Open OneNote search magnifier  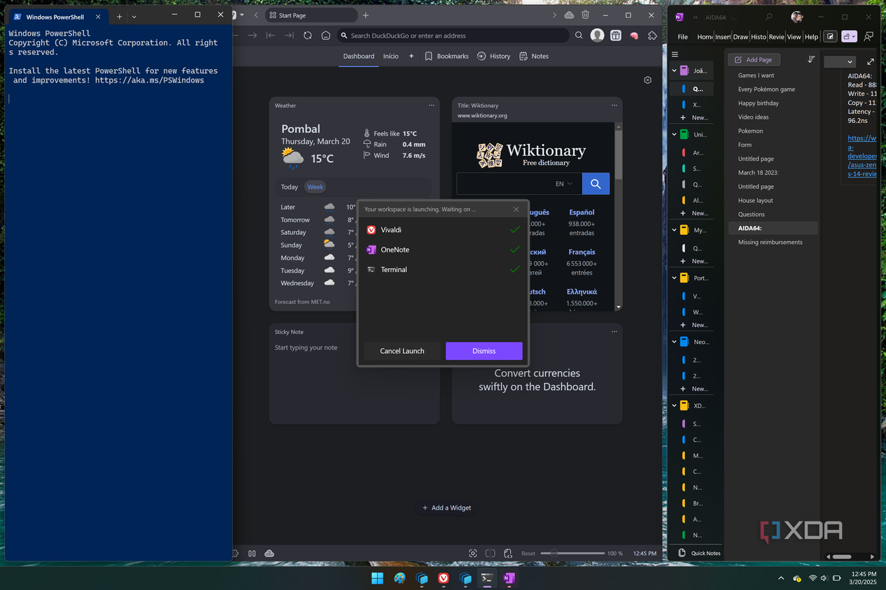[x=768, y=17]
